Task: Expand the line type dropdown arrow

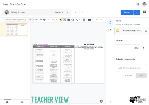Action: click(x=80, y=20)
